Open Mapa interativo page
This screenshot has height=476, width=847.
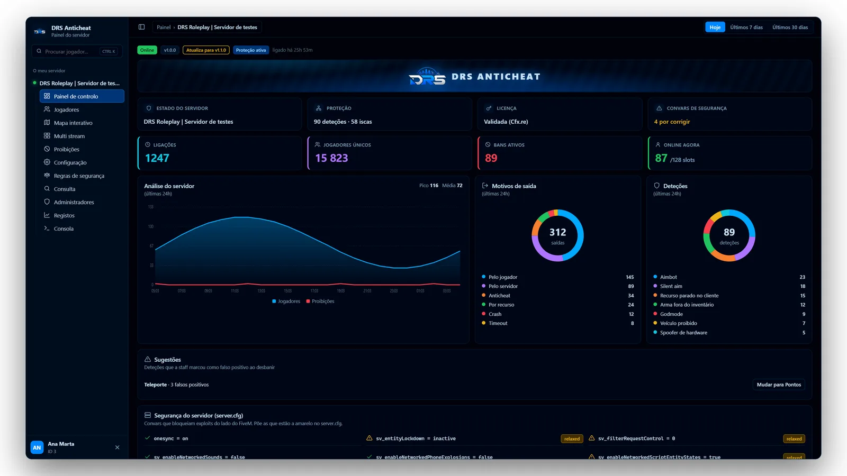(82, 123)
